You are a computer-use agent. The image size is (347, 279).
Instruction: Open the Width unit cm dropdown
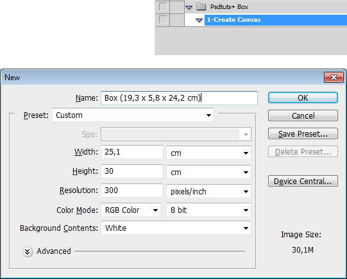tap(208, 153)
